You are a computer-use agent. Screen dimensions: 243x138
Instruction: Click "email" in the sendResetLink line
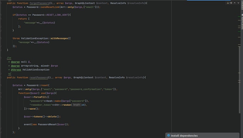click(x=90, y=7)
